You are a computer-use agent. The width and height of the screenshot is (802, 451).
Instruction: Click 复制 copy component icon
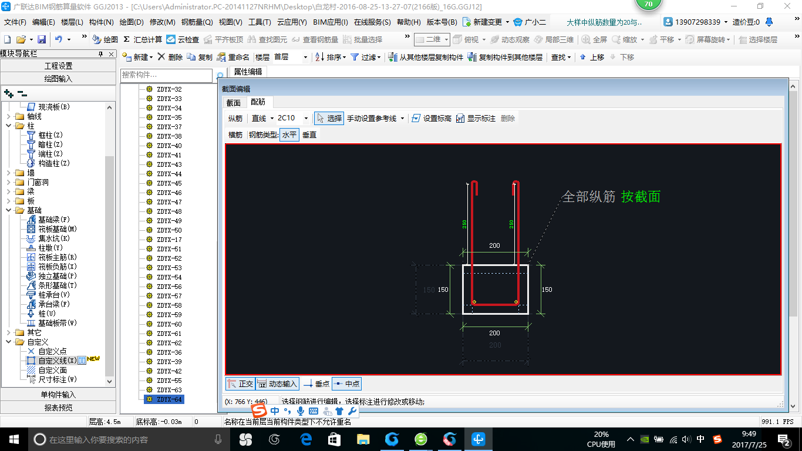tap(200, 57)
